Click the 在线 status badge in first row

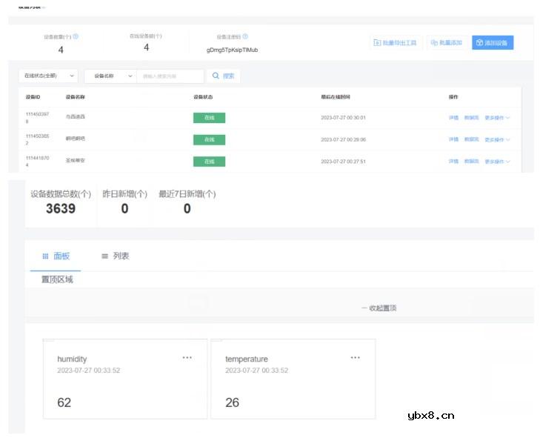tap(209, 118)
